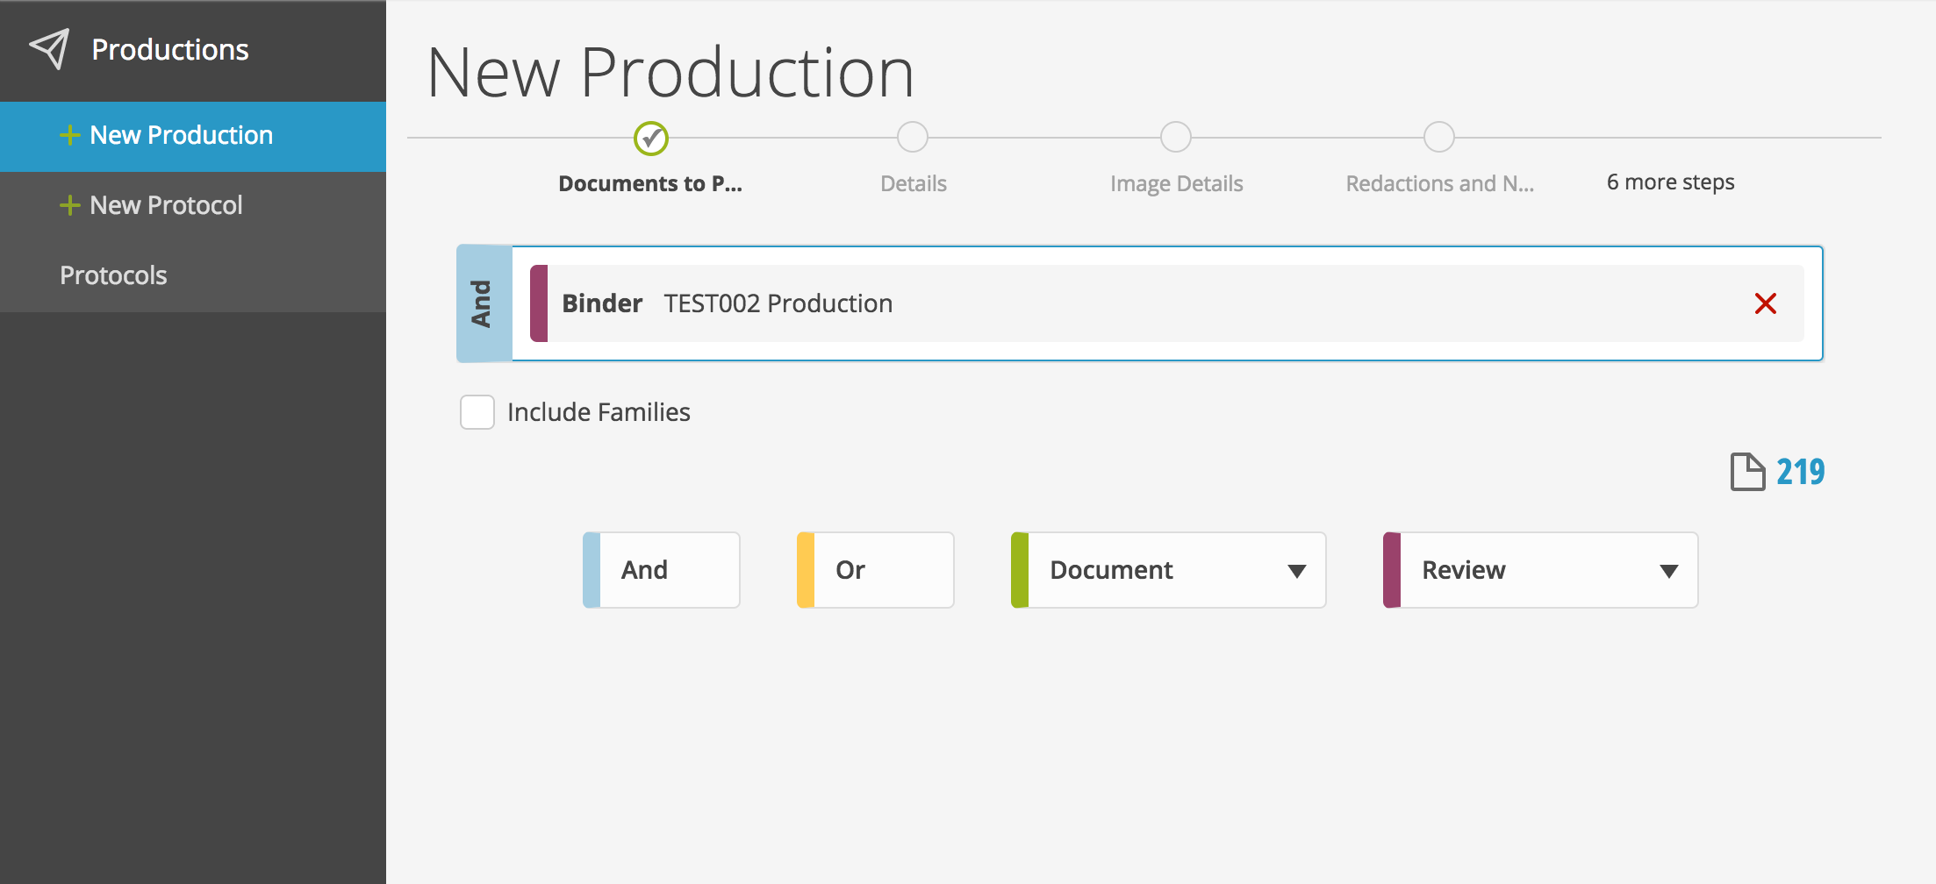Viewport: 1936px width, 884px height.
Task: Select the Binder TEST002 Production row
Action: [x=1167, y=303]
